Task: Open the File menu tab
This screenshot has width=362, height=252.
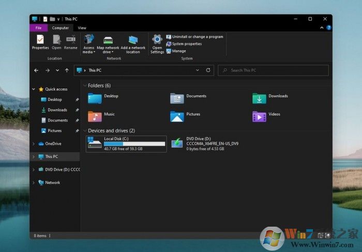Action: click(38, 28)
